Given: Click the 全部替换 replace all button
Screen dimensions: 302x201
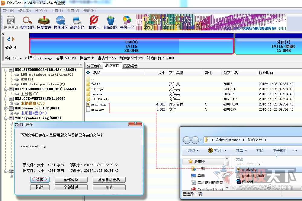Looking at the screenshot, I should coord(71,180).
